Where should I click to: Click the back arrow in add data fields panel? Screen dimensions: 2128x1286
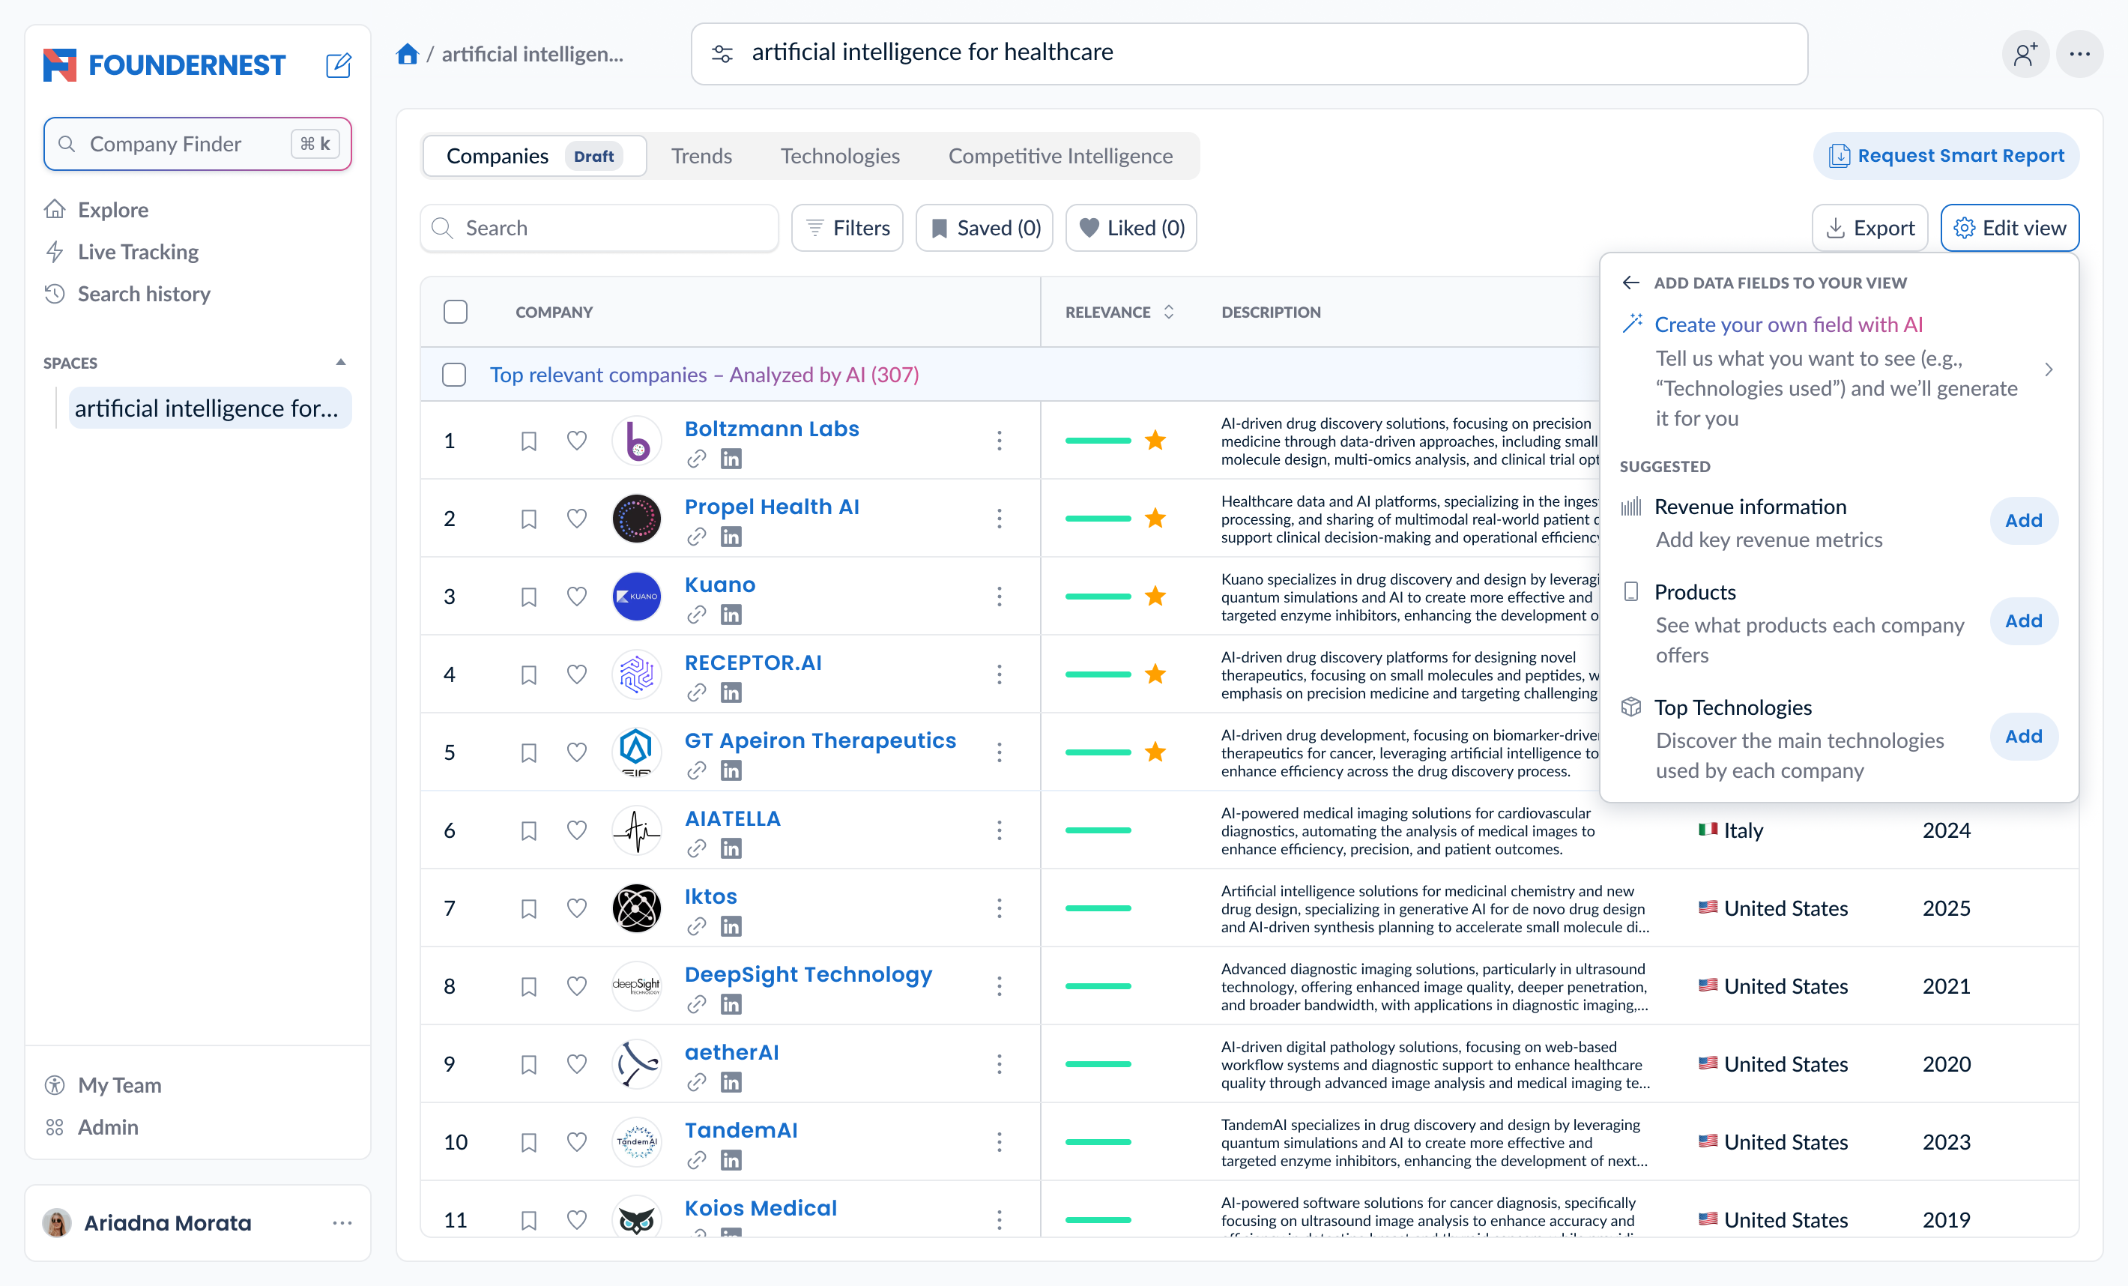1630,283
